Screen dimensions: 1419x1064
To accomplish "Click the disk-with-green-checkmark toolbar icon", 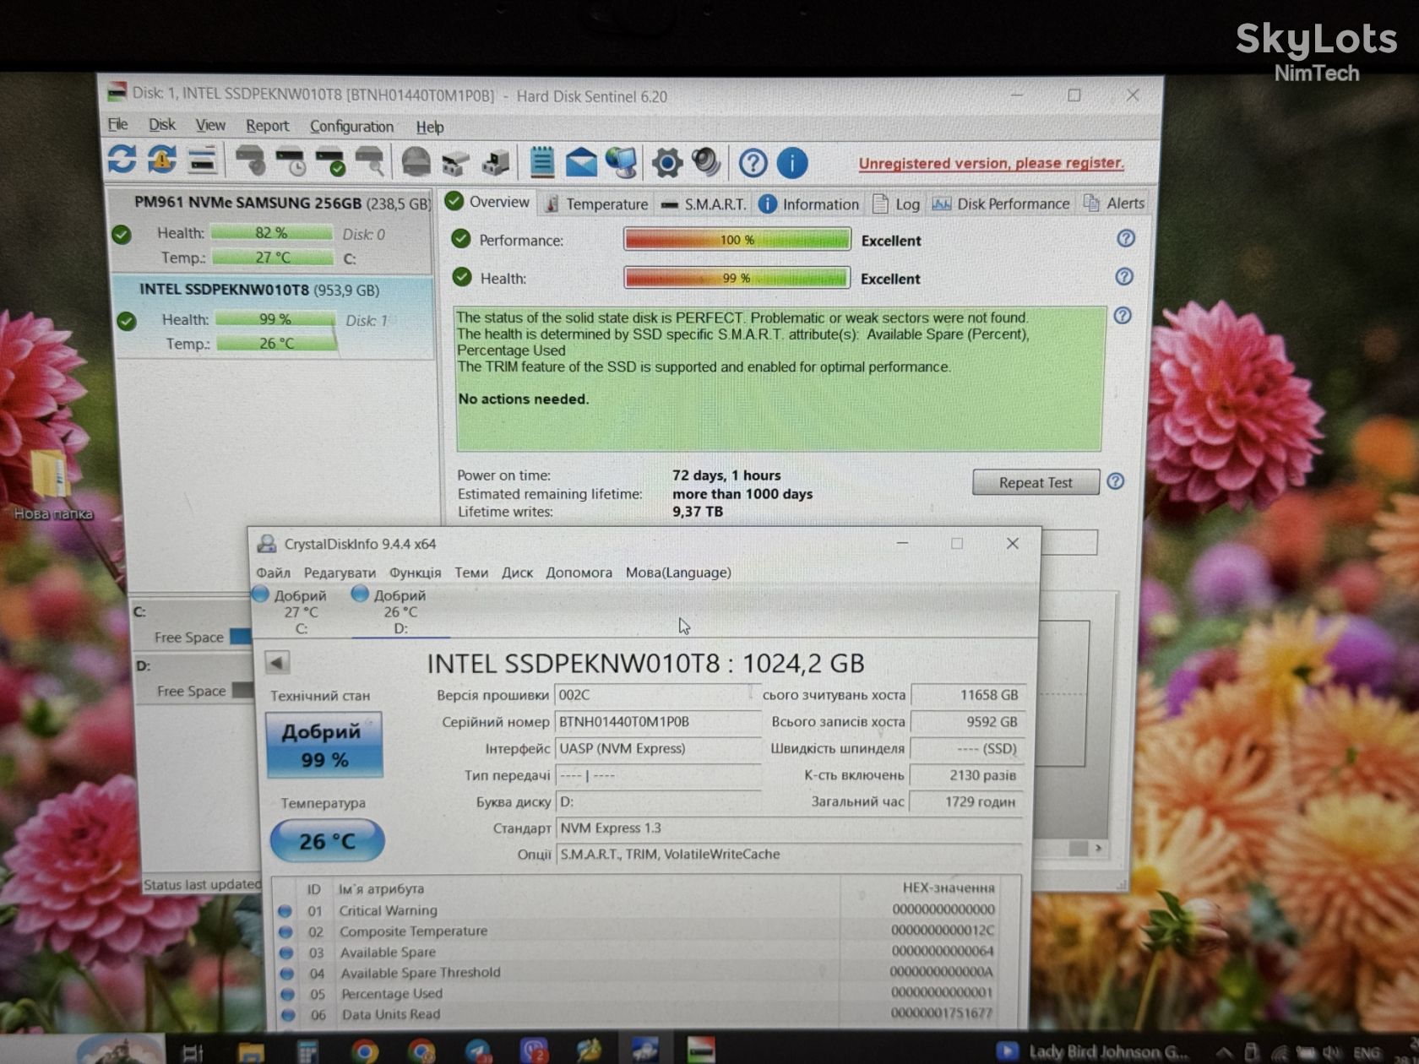I will pos(330,161).
